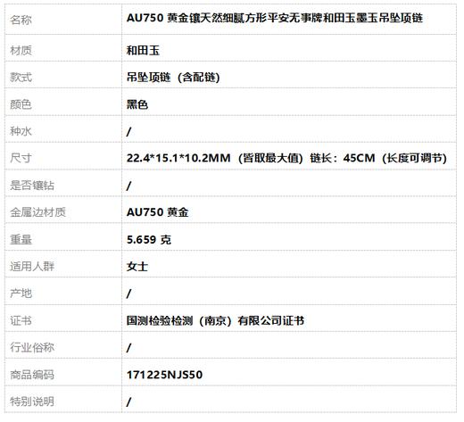Click the 尺寸 label
This screenshot has width=464, height=422.
coord(21,158)
